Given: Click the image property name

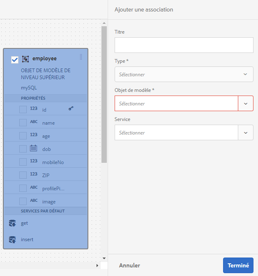Looking at the screenshot, I should coord(49,202).
